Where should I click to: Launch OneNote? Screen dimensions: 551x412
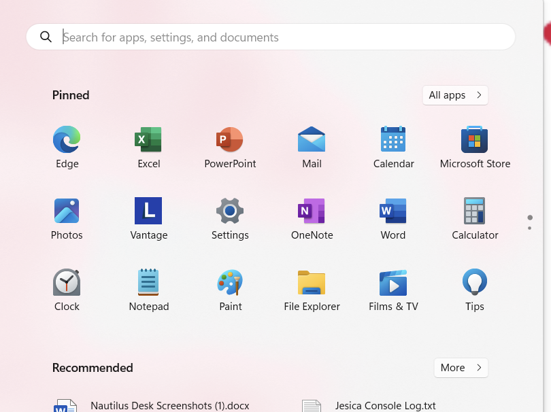tap(312, 219)
